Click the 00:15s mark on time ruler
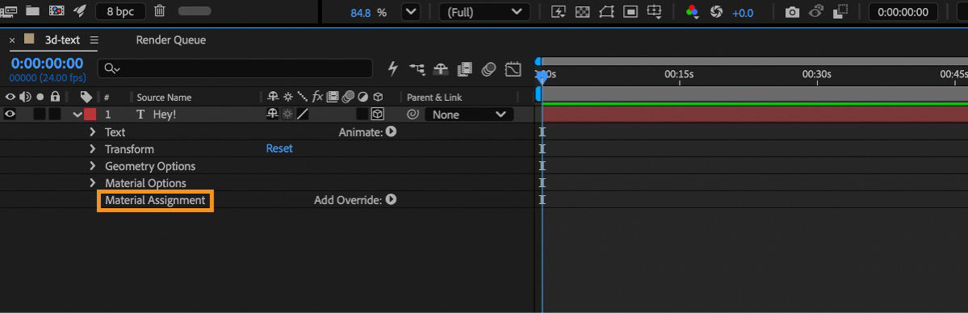 click(679, 74)
